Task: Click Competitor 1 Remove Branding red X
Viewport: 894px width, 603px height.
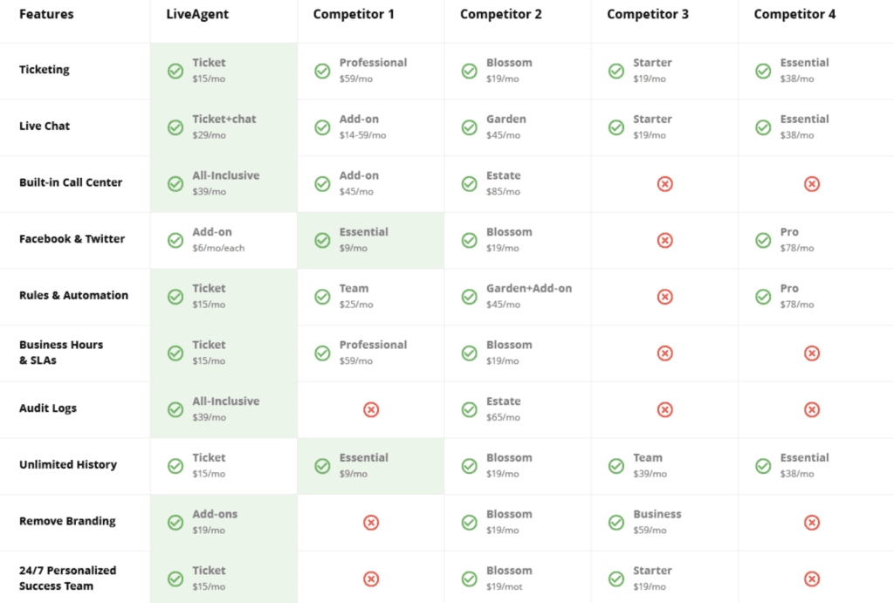Action: 371,523
